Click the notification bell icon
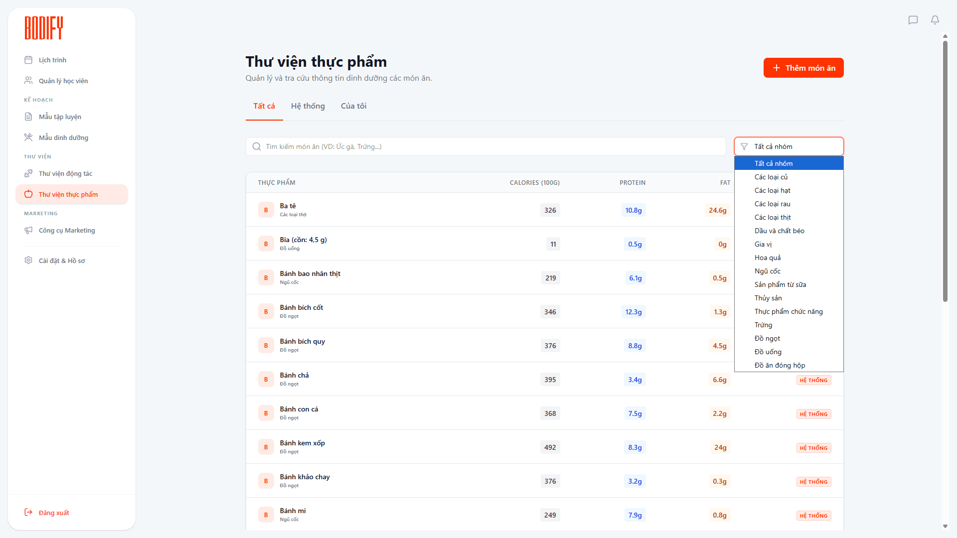Image resolution: width=957 pixels, height=538 pixels. click(x=935, y=20)
